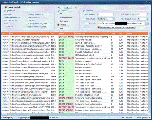Open the Proxy type dropdown
This screenshot has height=120, width=152.
tap(114, 19)
